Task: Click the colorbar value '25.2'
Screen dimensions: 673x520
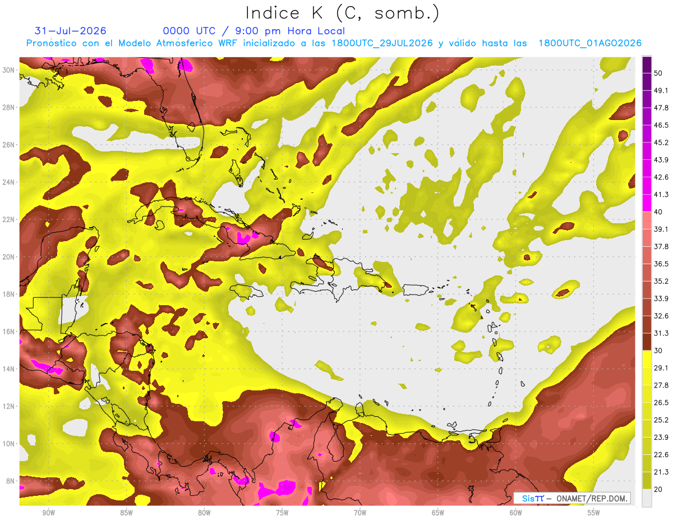Action: coord(662,420)
